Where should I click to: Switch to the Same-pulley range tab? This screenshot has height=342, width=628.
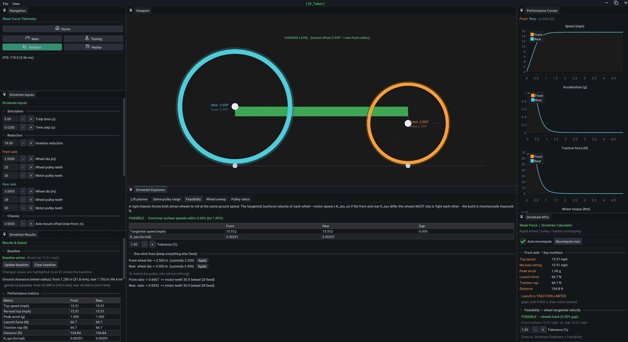tap(166, 199)
